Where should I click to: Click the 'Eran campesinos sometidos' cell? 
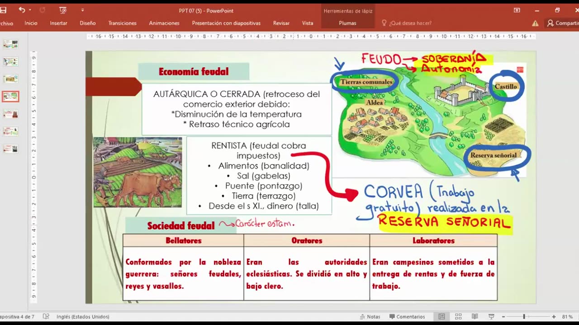(433, 274)
